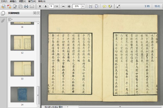Open the zoom level dropdown arrow

tap(83, 6)
